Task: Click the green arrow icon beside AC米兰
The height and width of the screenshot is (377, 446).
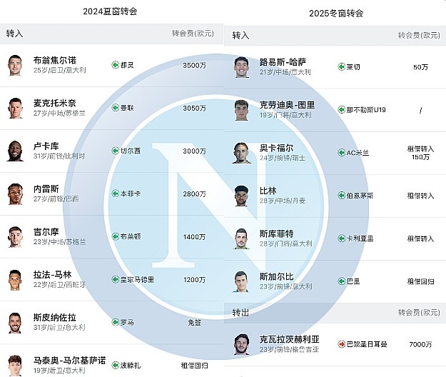Action: [x=341, y=152]
